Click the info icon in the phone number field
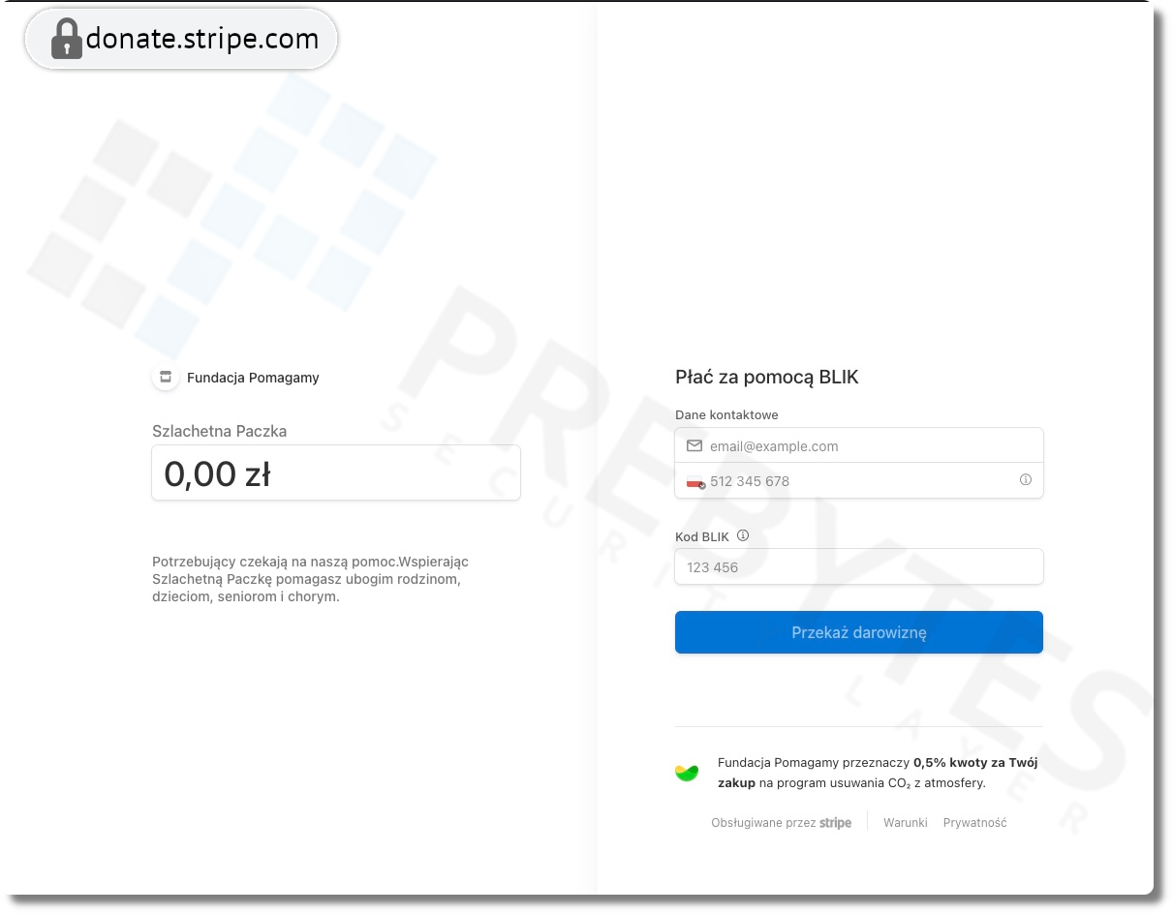The height and width of the screenshot is (914, 1173). 1026,480
